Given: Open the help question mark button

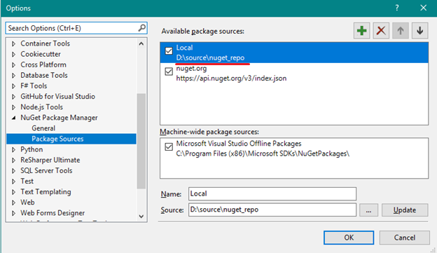Looking at the screenshot, I should tap(397, 8).
